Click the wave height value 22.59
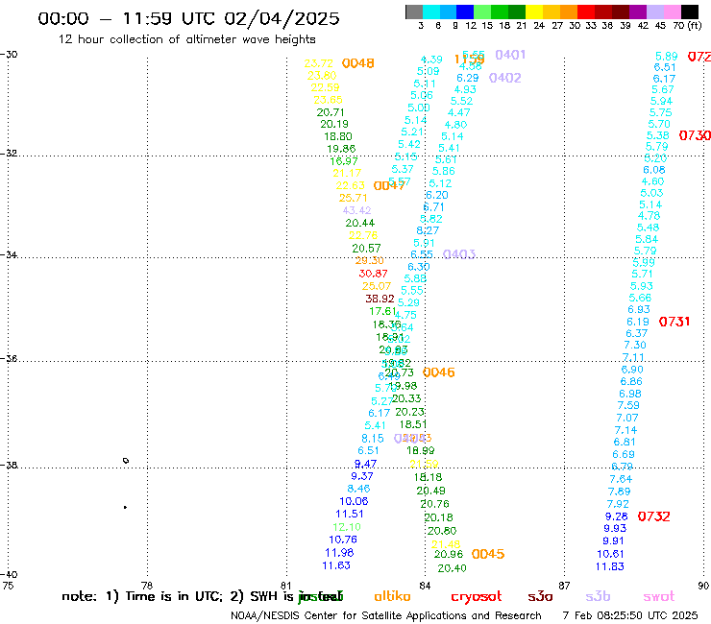 tap(325, 87)
